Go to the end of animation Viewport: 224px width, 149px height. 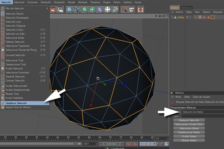click(x=122, y=144)
